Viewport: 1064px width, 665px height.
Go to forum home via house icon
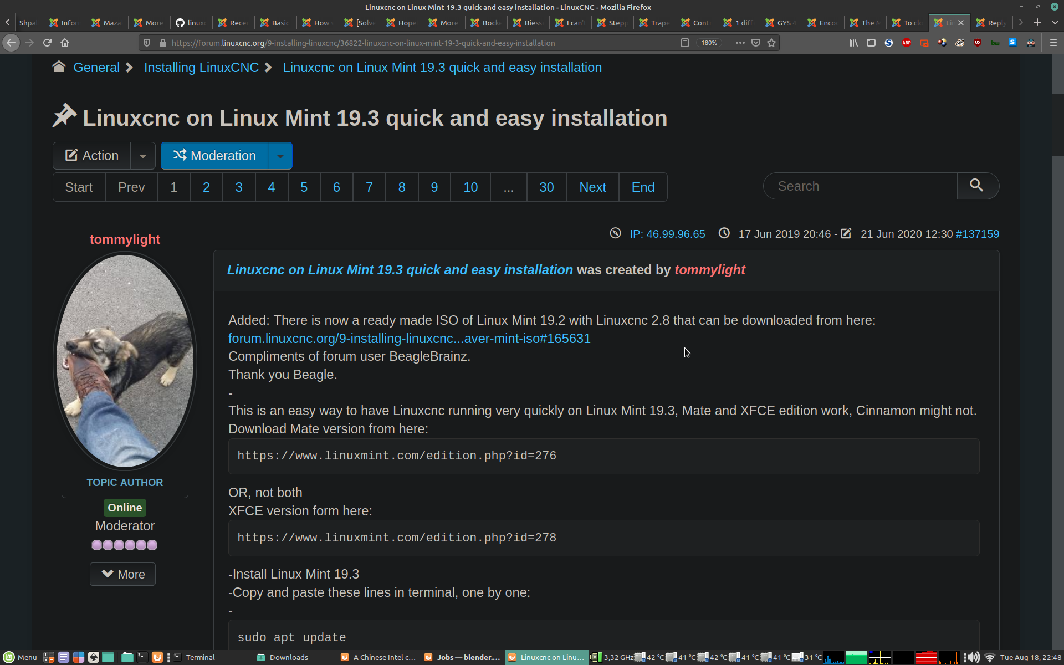59,67
